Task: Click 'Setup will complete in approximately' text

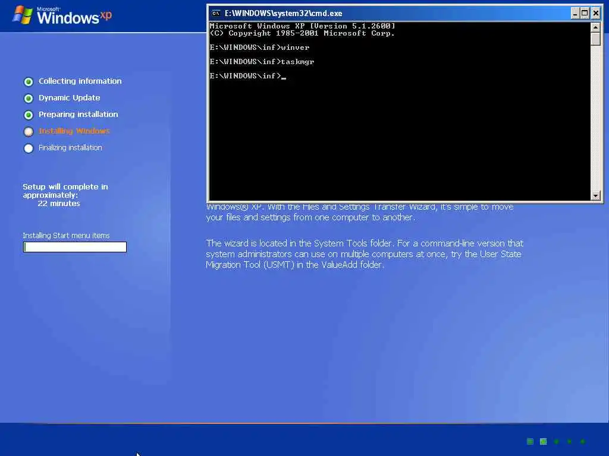Action: tap(65, 191)
